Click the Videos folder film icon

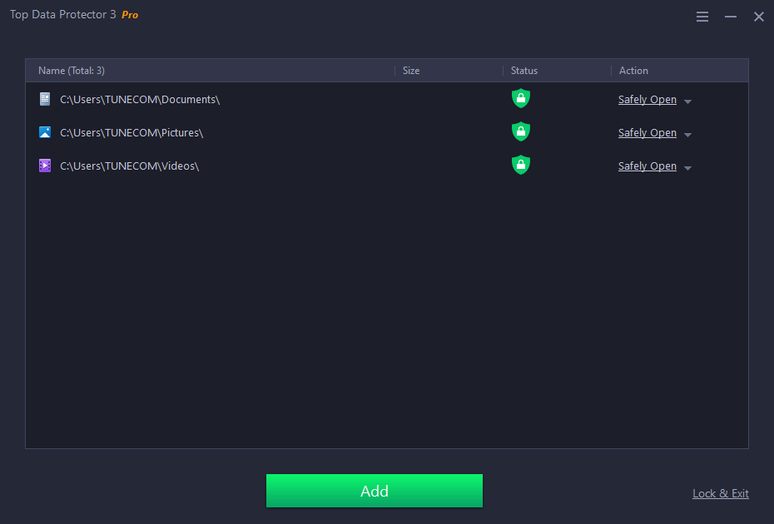point(45,166)
